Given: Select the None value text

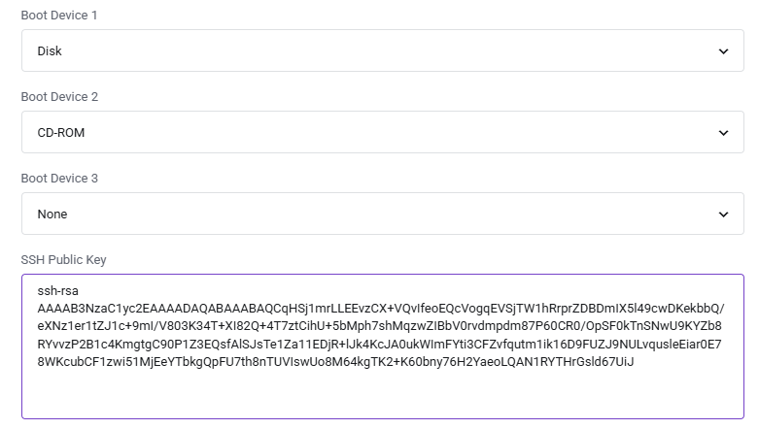Looking at the screenshot, I should coord(52,214).
